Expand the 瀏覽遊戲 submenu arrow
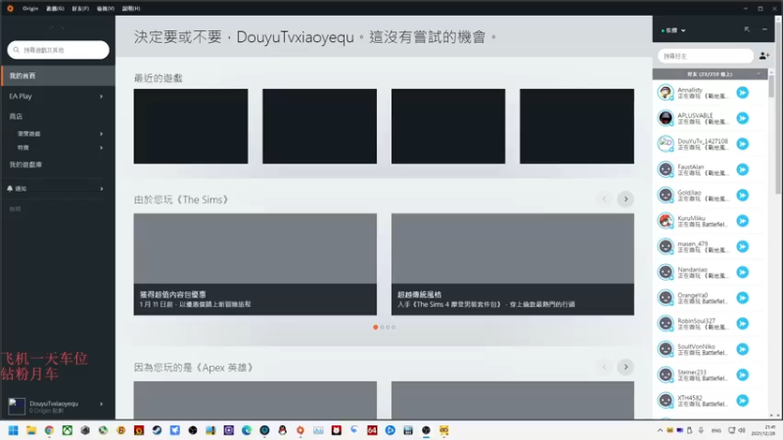 tap(102, 134)
